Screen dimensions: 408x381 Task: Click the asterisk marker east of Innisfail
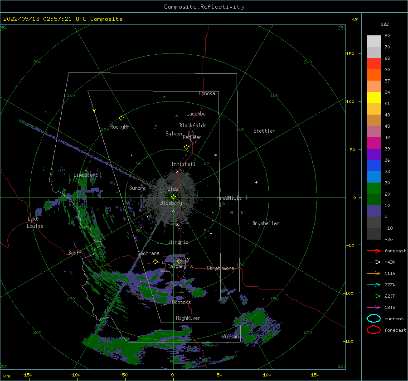[x=215, y=155]
